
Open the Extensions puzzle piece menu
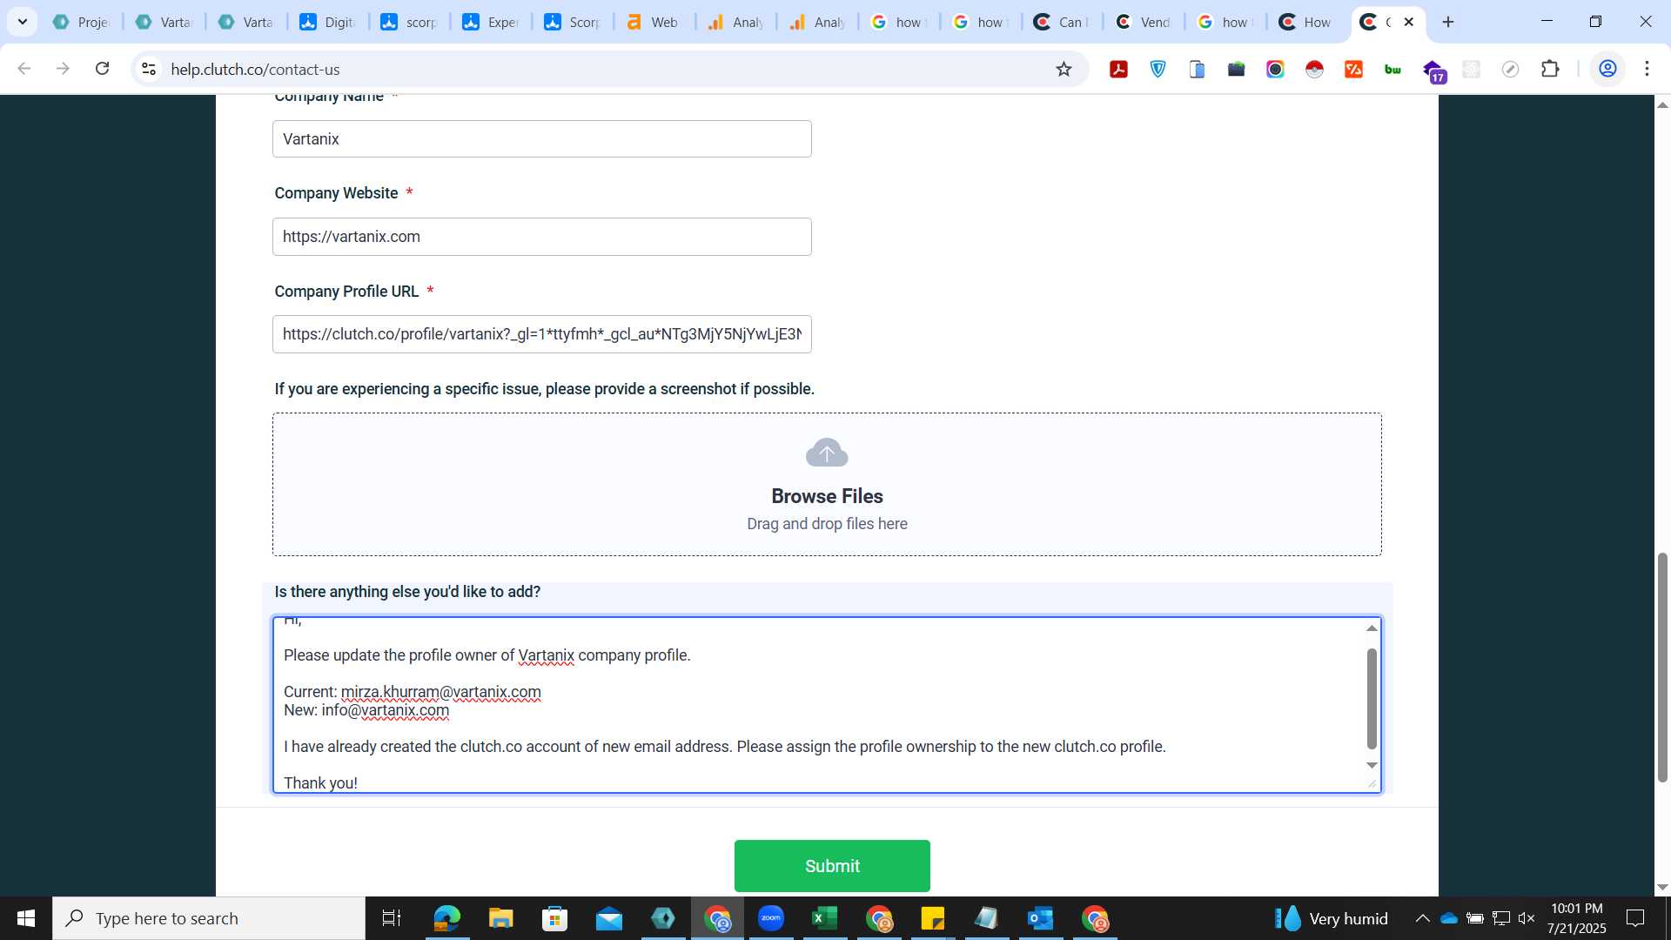[1550, 69]
